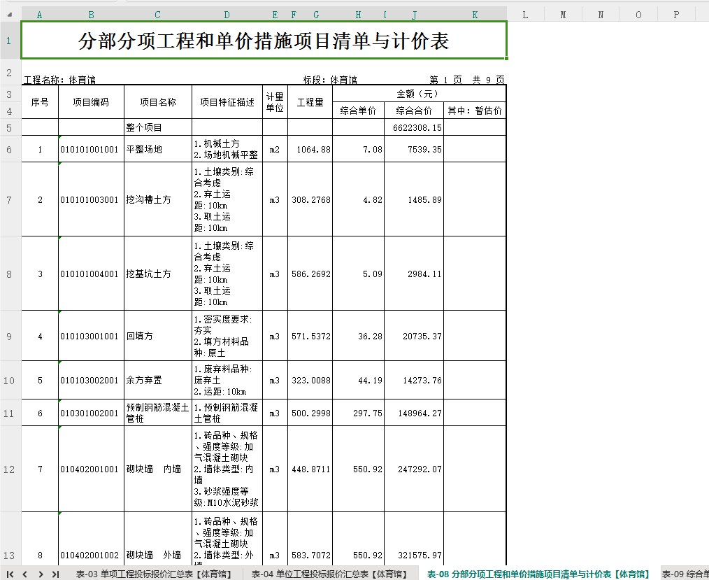Select row 12 header
Viewport: 709px width, 580px height.
coord(10,469)
